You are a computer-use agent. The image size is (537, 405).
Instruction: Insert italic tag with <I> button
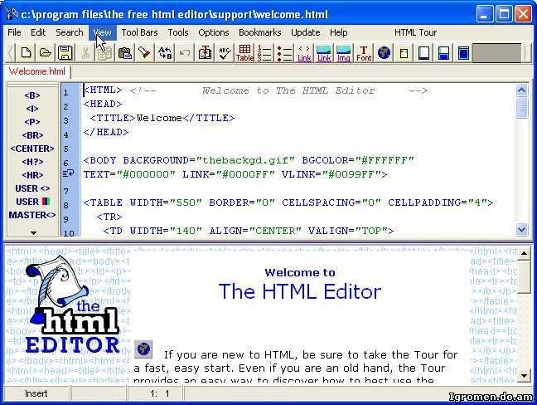point(32,109)
